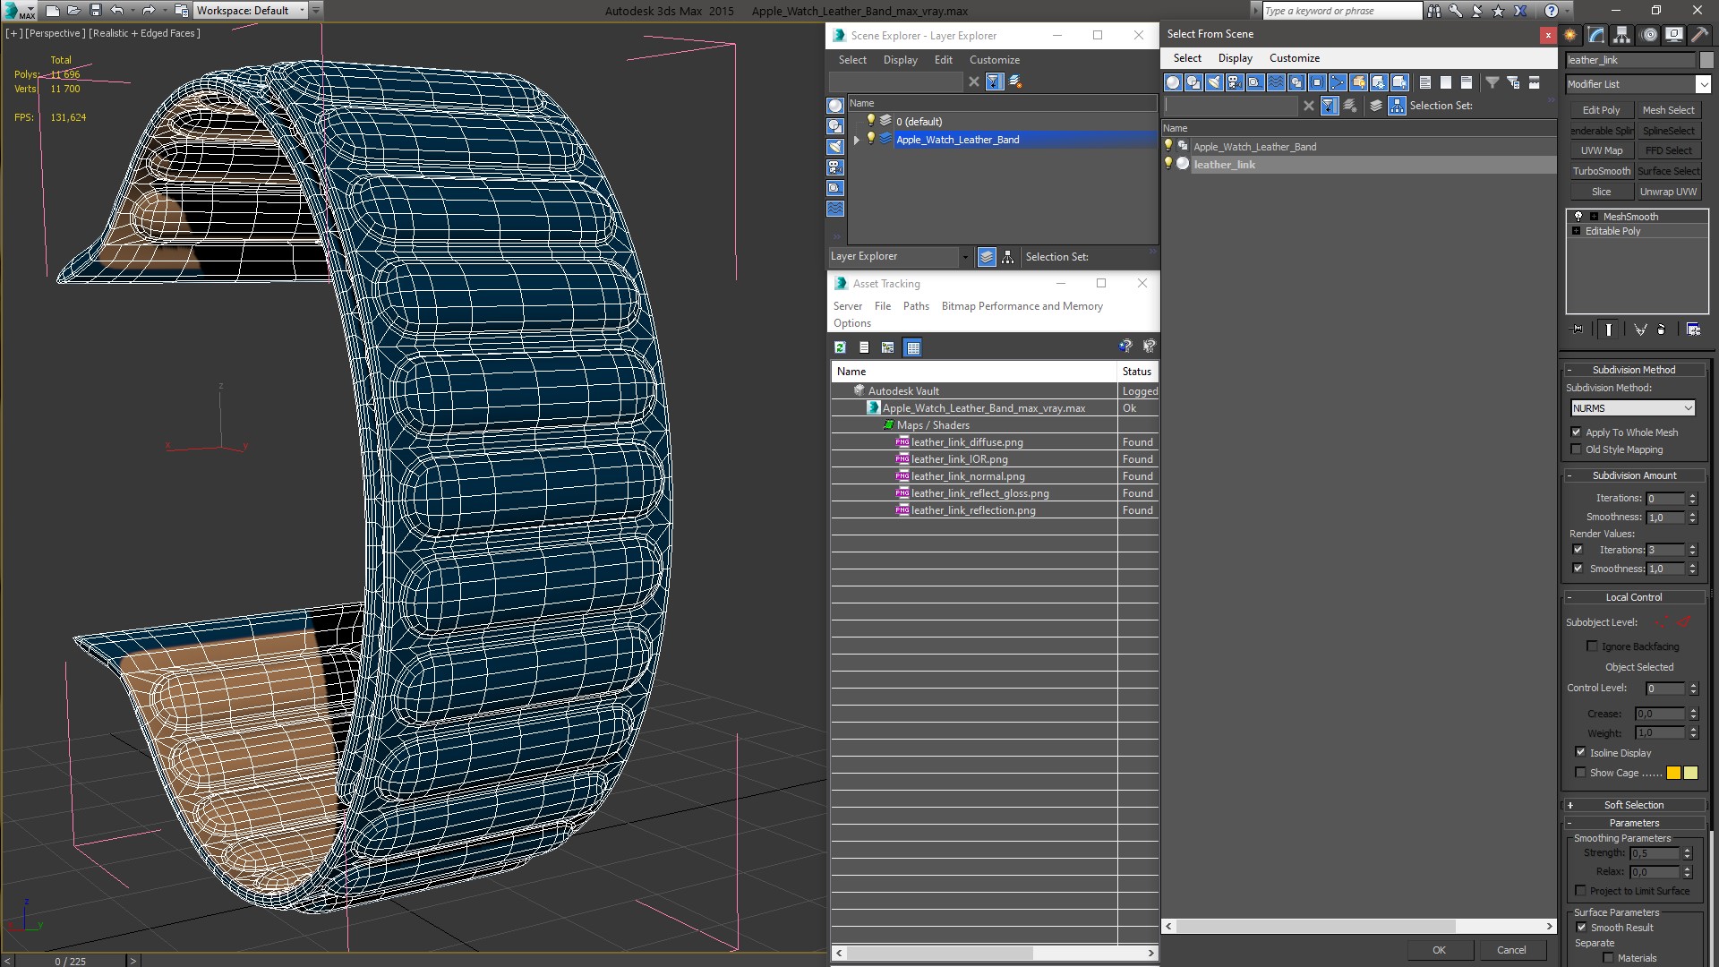Click Sort by Hierarchy icon in Select From Scene
Screen dimensions: 1719x967
click(x=1398, y=106)
